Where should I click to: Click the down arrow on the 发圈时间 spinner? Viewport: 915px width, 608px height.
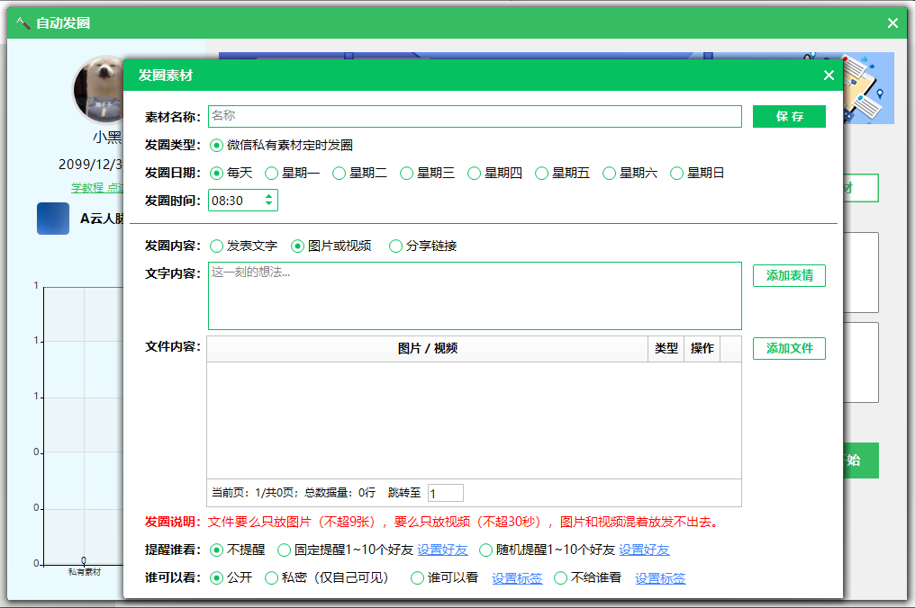pyautogui.click(x=270, y=205)
